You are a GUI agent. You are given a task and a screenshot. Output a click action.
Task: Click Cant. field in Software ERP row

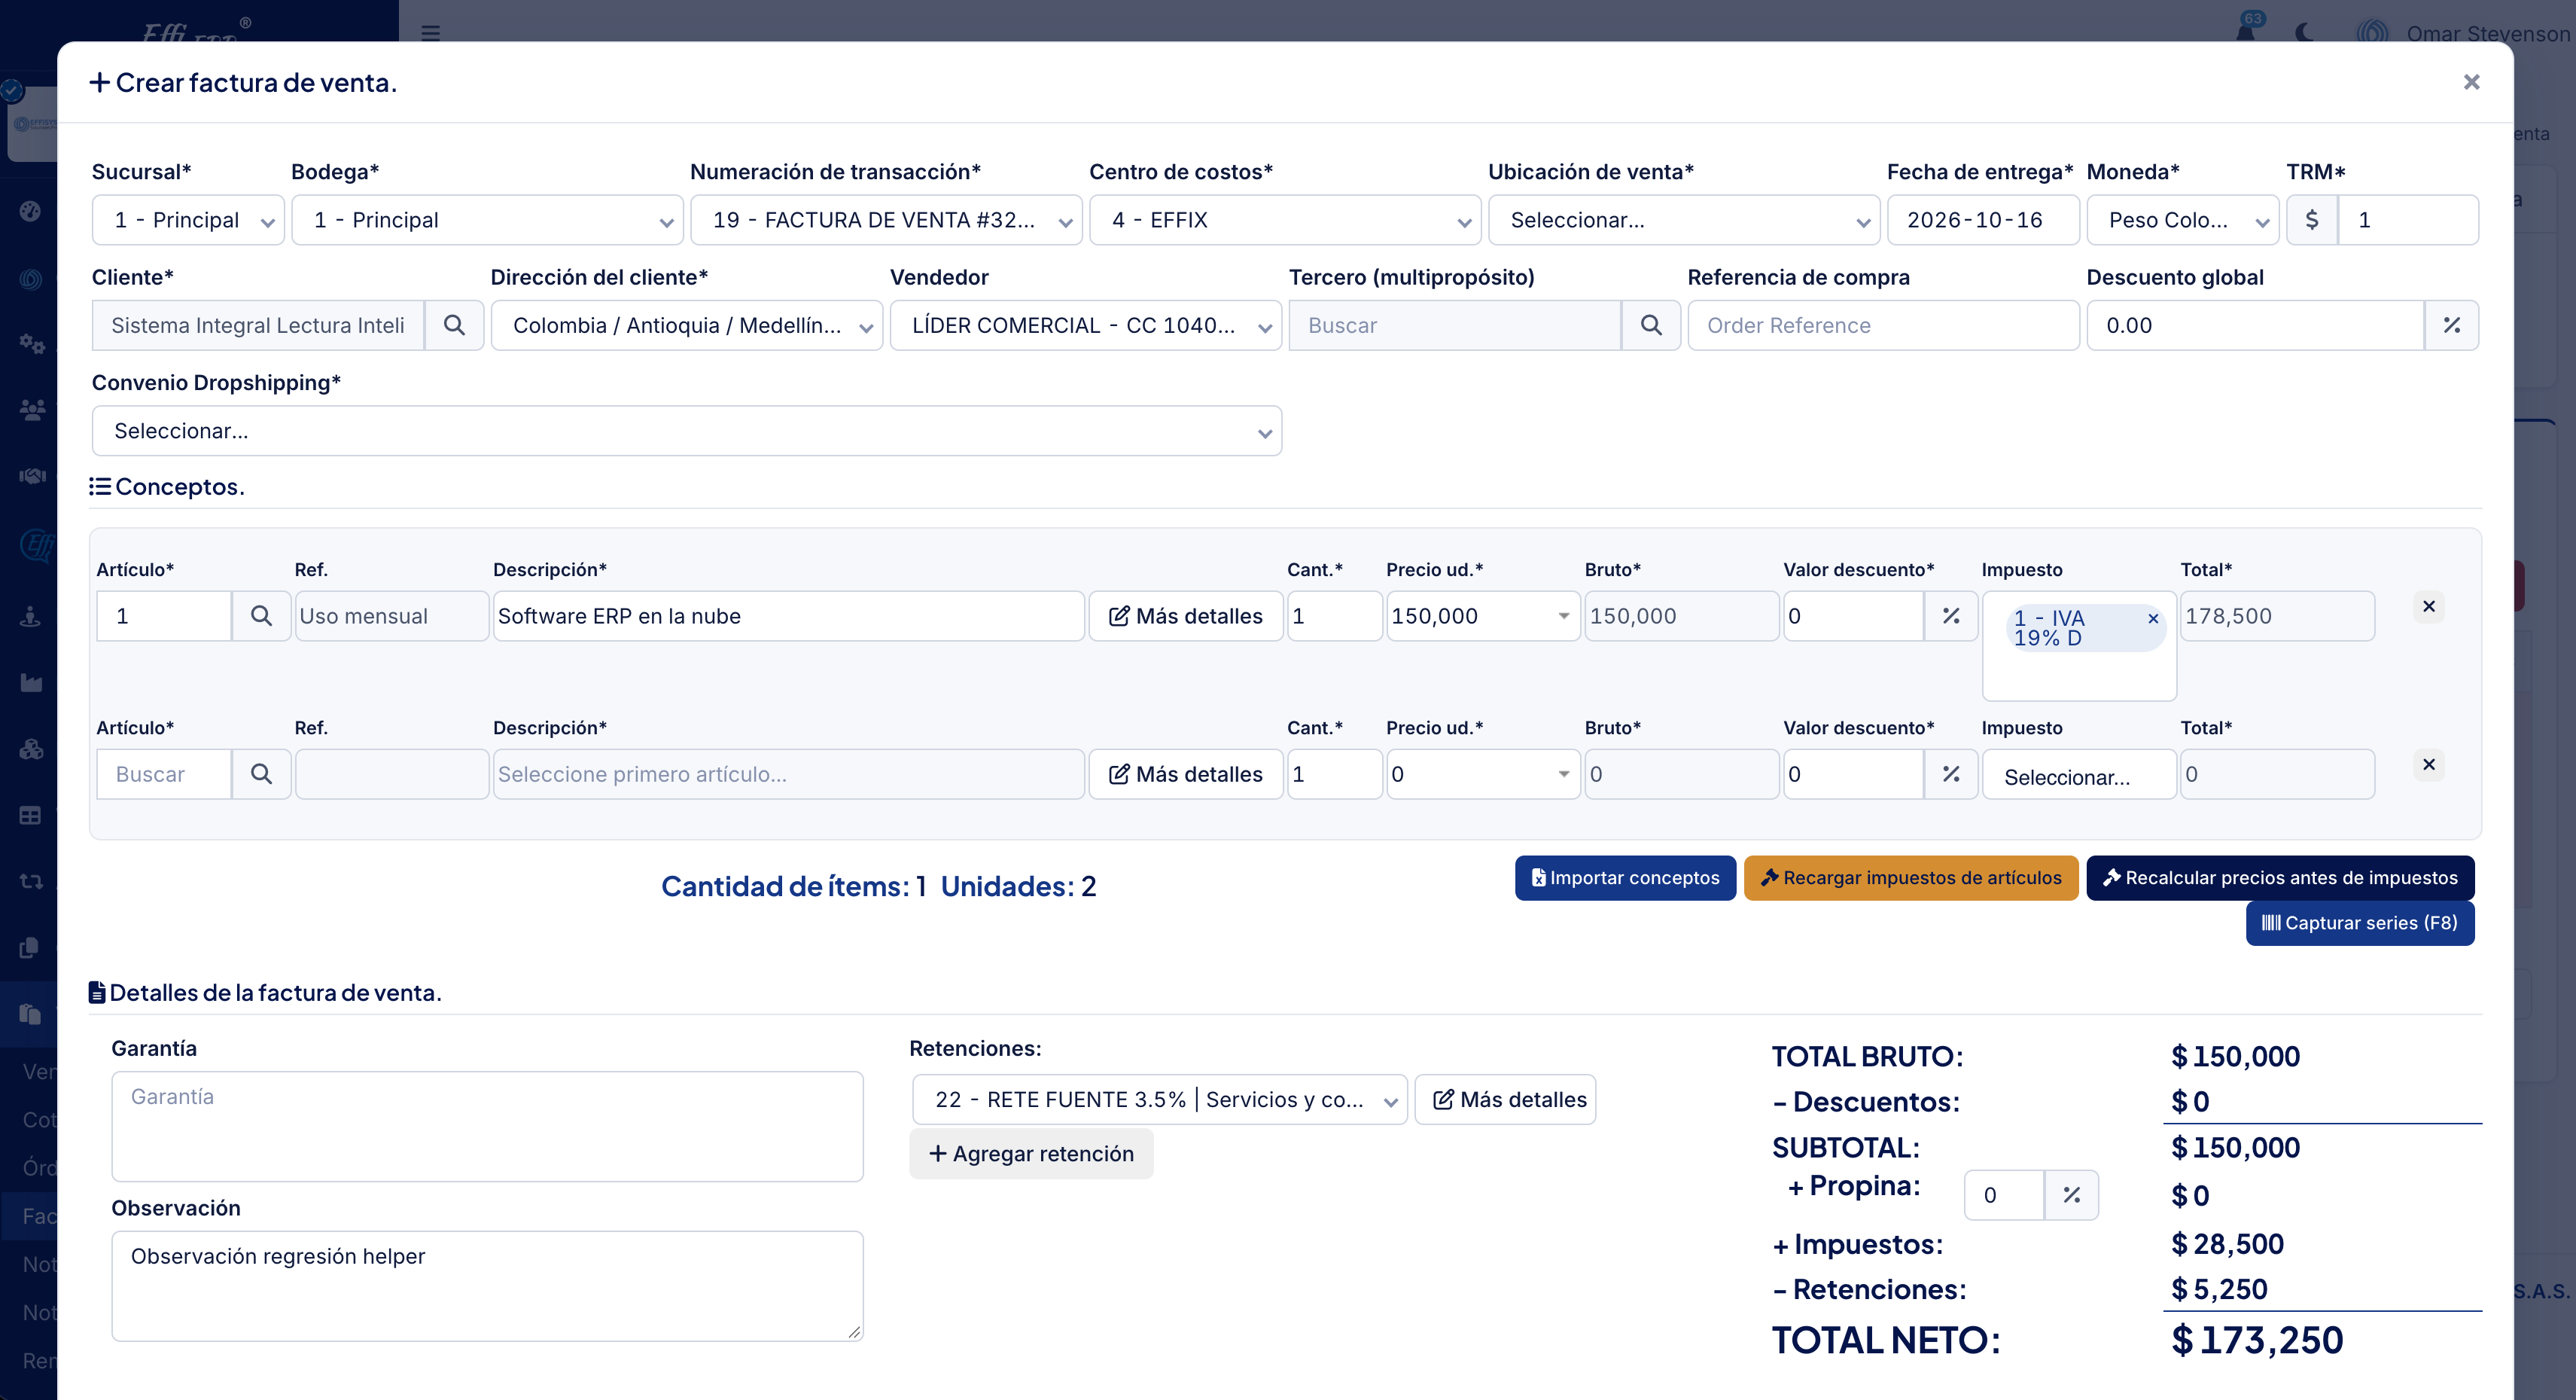[x=1334, y=615]
